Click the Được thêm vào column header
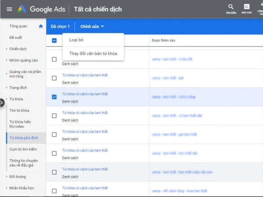263x197 pixels. pos(163,40)
